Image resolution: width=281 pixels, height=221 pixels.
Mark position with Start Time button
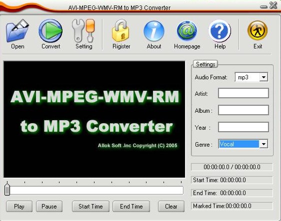tap(90, 207)
